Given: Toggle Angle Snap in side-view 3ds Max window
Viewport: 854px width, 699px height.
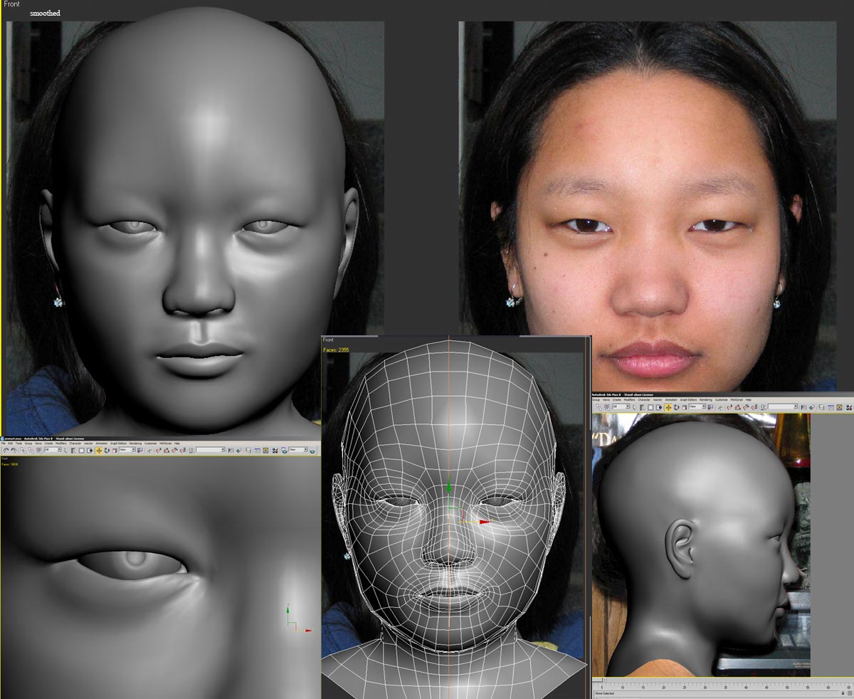Looking at the screenshot, I should (x=737, y=407).
